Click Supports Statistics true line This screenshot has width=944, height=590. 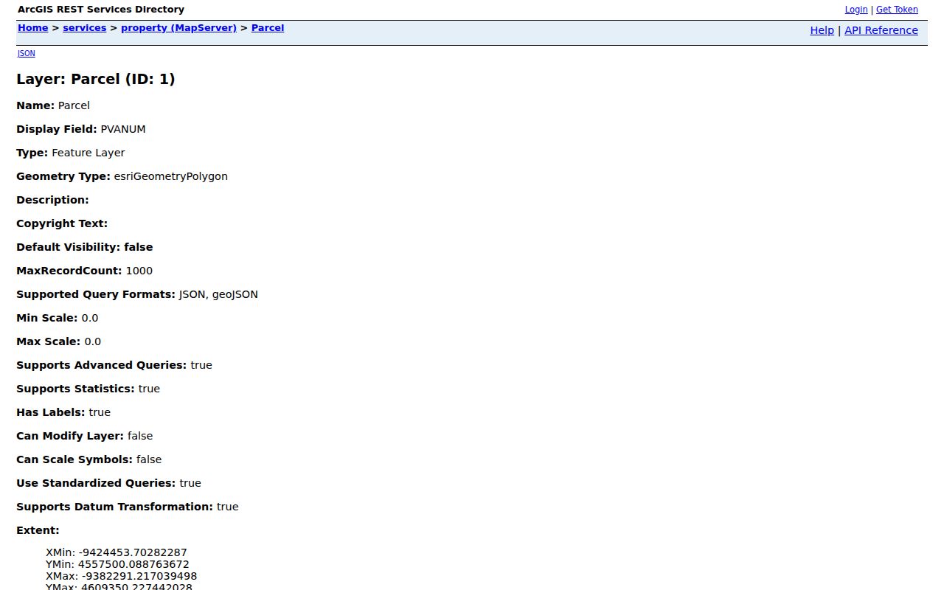pos(88,389)
